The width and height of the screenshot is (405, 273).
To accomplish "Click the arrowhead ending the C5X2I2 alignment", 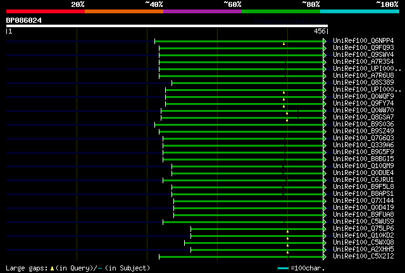I will coord(325,257).
